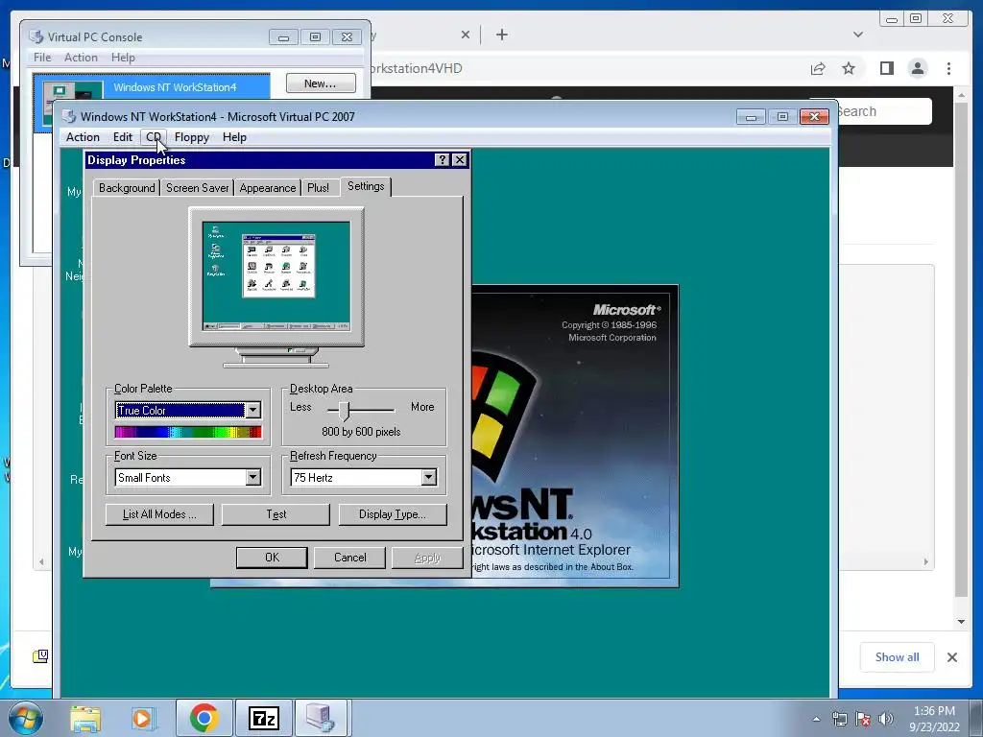The width and height of the screenshot is (983, 737).
Task: Click Virtual PC taskbar icon
Action: point(323,718)
